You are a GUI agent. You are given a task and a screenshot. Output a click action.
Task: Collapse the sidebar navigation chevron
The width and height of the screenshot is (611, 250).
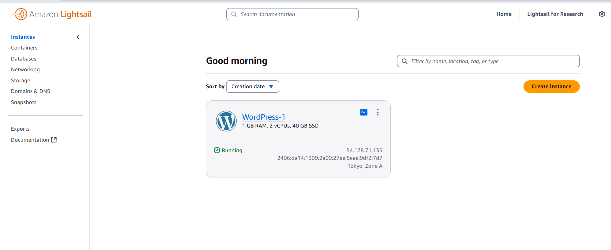coord(78,37)
